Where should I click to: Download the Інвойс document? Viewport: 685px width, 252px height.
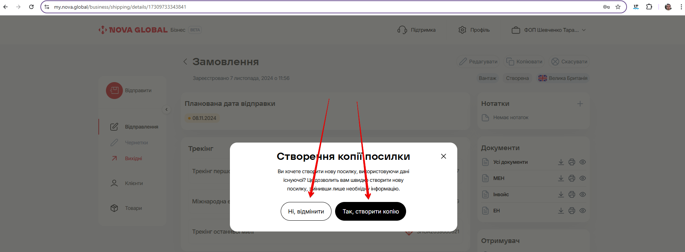click(x=561, y=194)
